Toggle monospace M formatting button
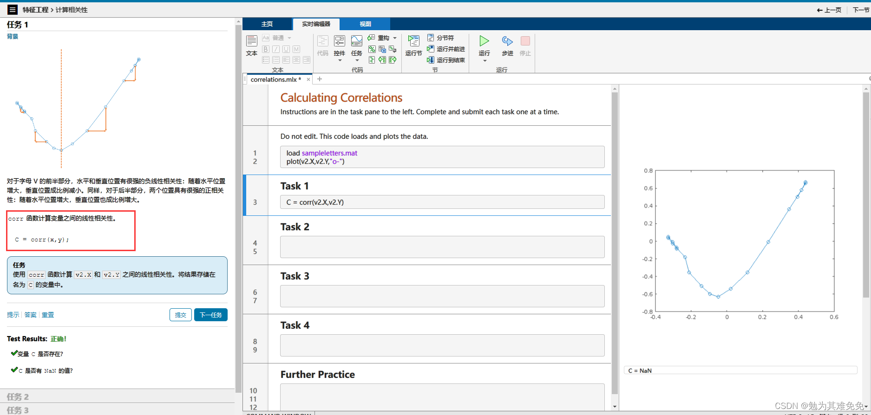The width and height of the screenshot is (871, 415). tap(296, 49)
